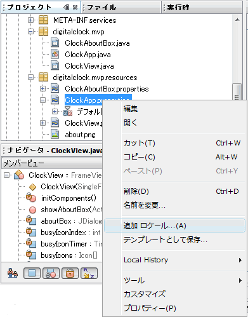Click the digitalclock.mvp package icon
The width and height of the screenshot is (248, 317).
pyautogui.click(x=43, y=32)
